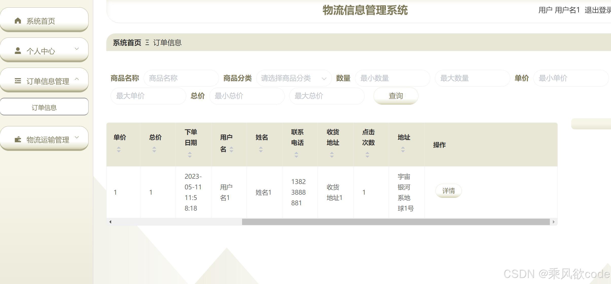Click the person icon in 个人中心
Viewport: 611px width, 284px height.
point(18,51)
